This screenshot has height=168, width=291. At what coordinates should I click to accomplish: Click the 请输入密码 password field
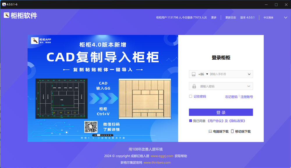[x=221, y=86]
